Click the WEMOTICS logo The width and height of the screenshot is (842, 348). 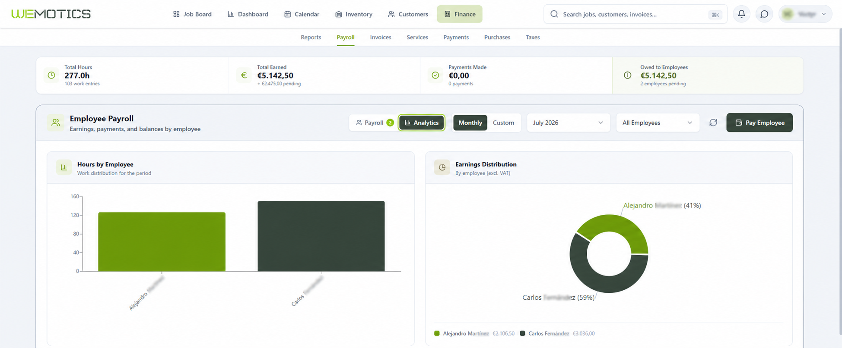[x=51, y=14]
